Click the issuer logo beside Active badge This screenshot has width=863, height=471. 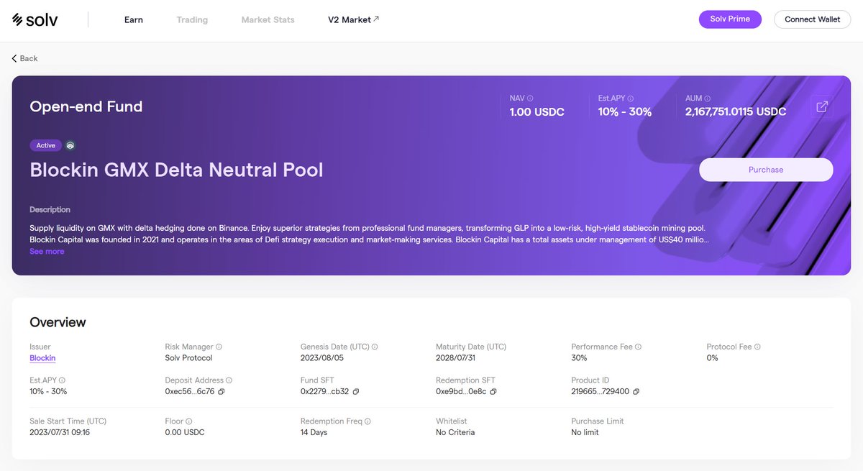pyautogui.click(x=70, y=145)
